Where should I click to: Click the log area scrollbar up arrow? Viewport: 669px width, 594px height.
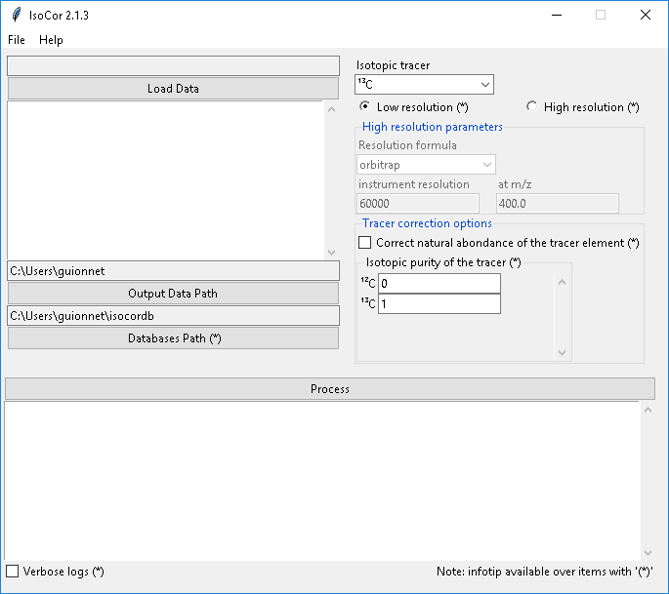648,410
